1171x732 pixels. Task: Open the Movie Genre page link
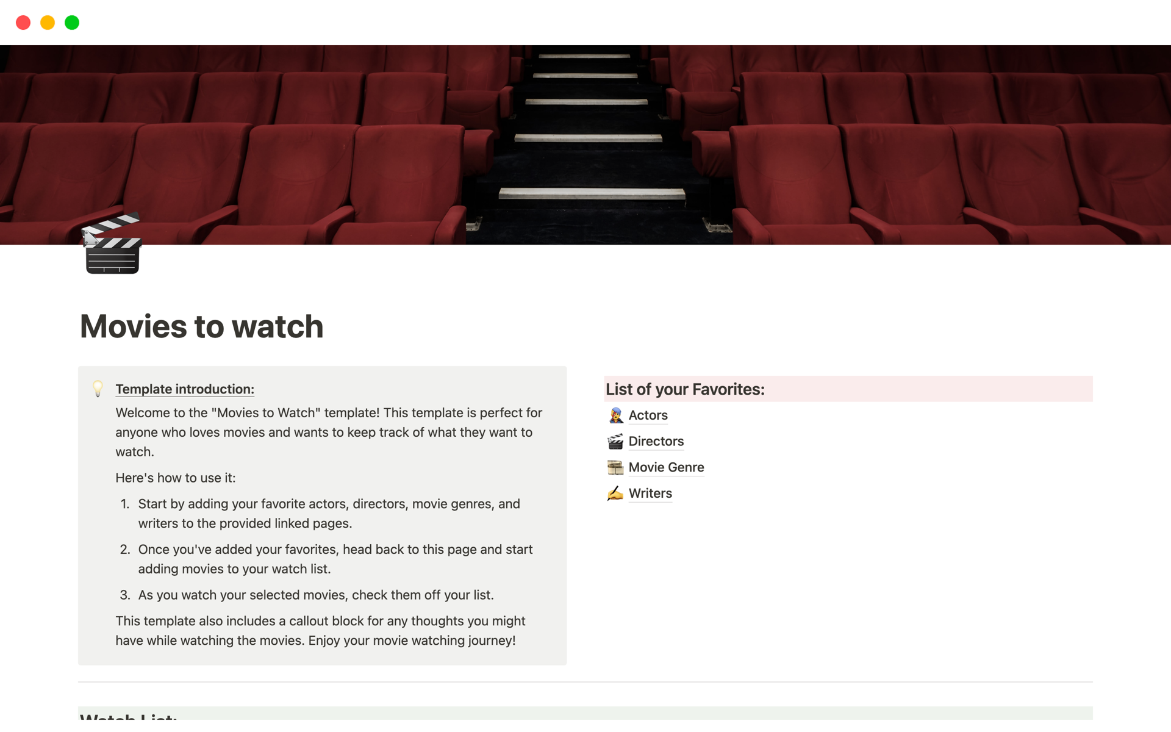click(666, 467)
